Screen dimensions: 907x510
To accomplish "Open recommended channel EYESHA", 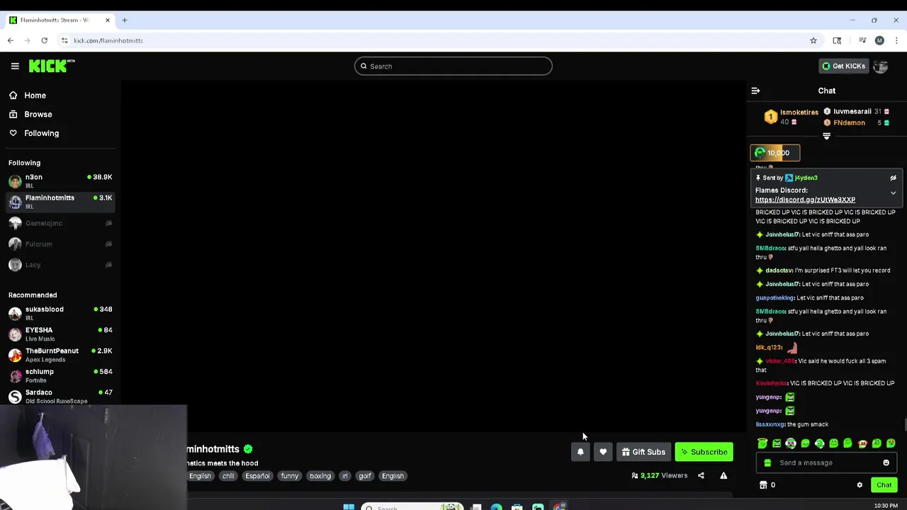I will (x=61, y=334).
